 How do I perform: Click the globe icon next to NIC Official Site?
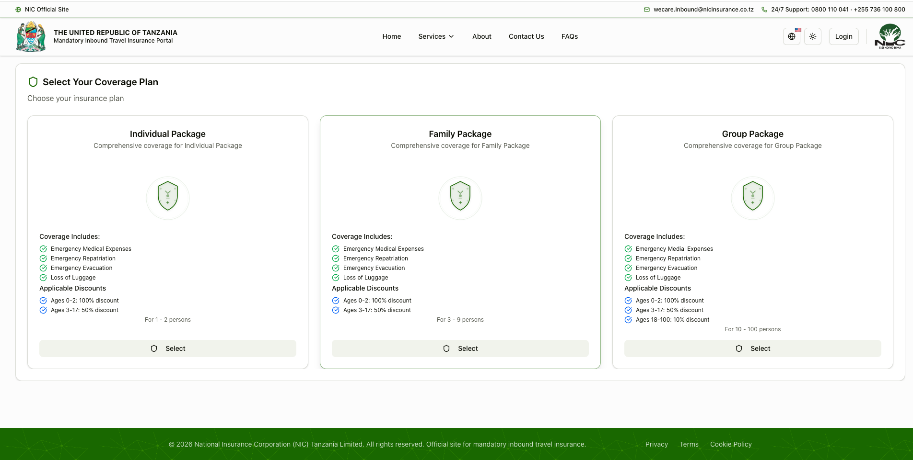pos(18,10)
